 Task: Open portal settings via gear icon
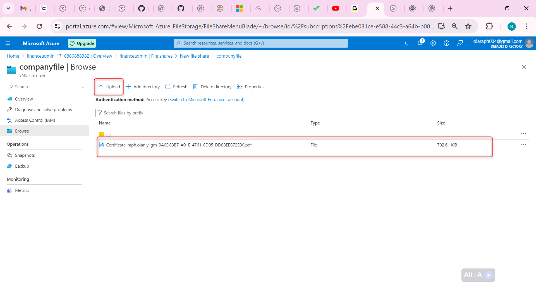pyautogui.click(x=433, y=43)
